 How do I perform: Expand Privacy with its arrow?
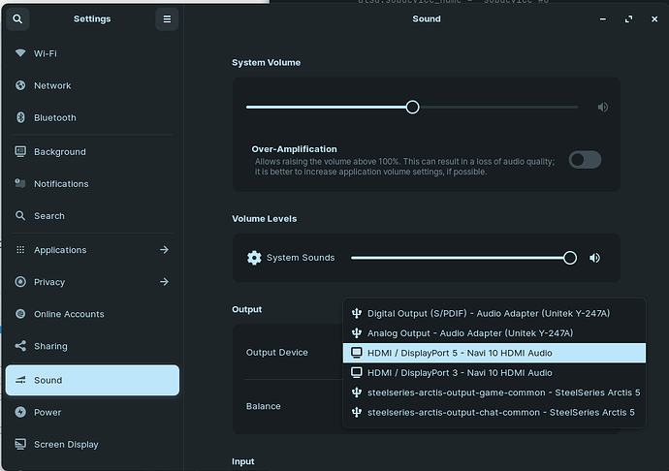[164, 282]
